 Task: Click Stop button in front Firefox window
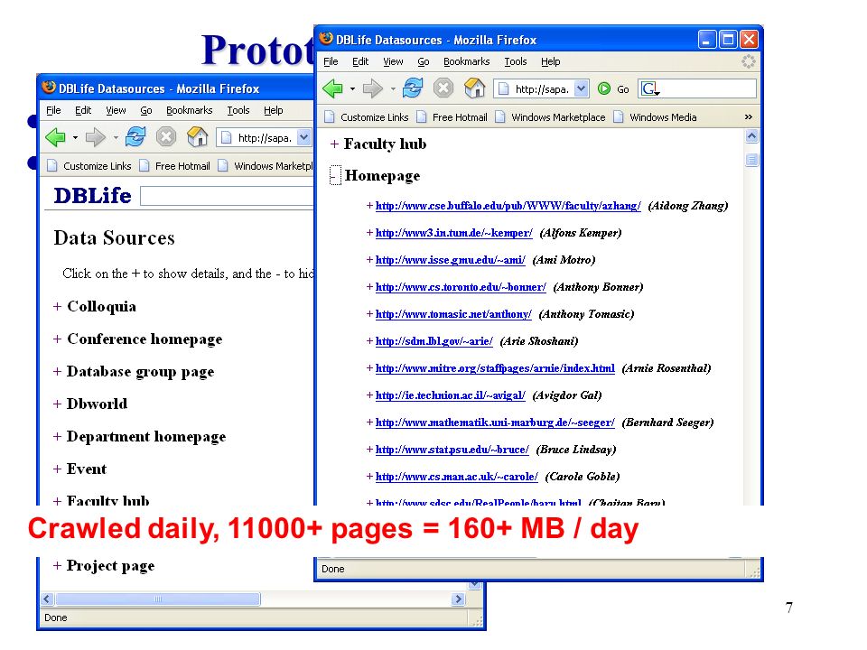pos(443,88)
